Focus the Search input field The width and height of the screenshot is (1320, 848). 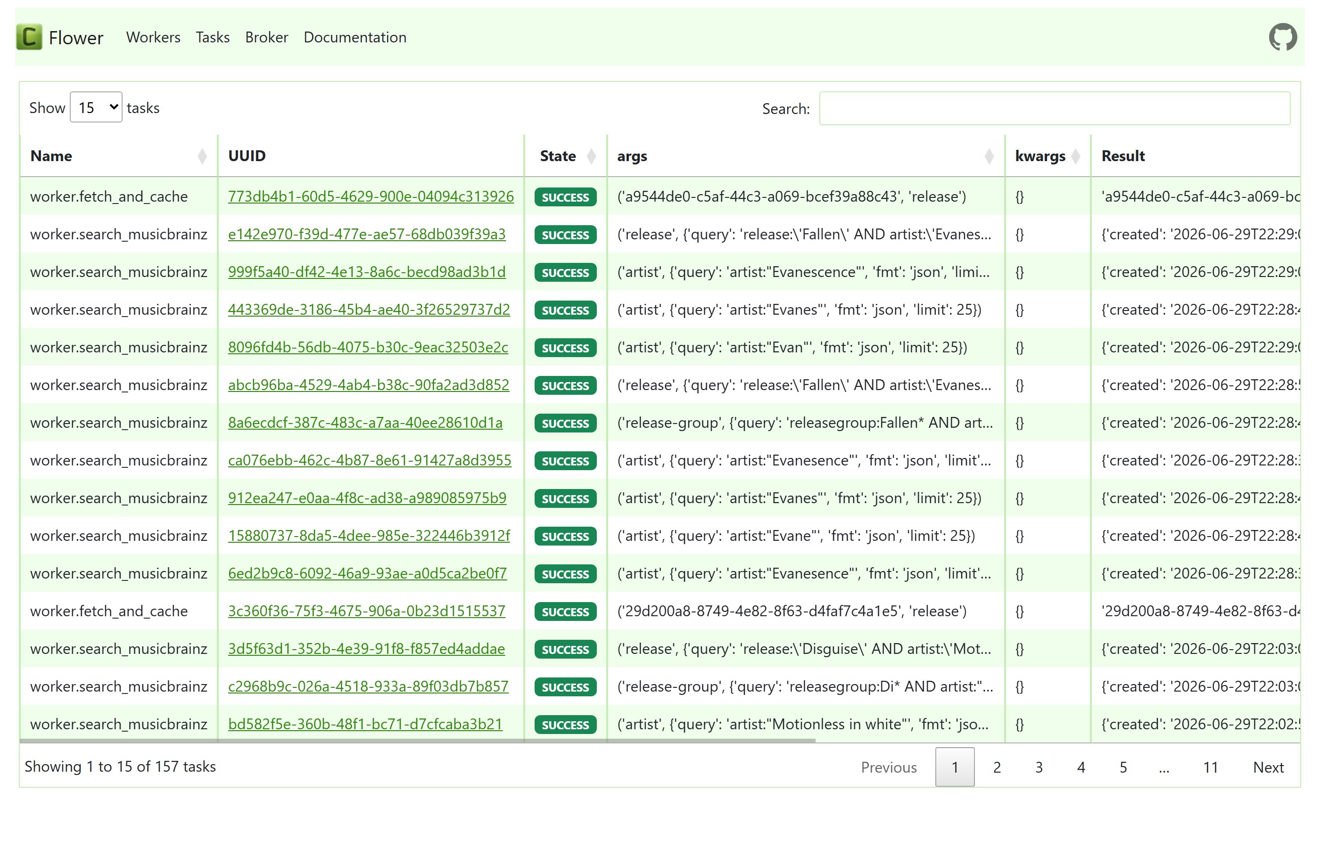click(1055, 108)
